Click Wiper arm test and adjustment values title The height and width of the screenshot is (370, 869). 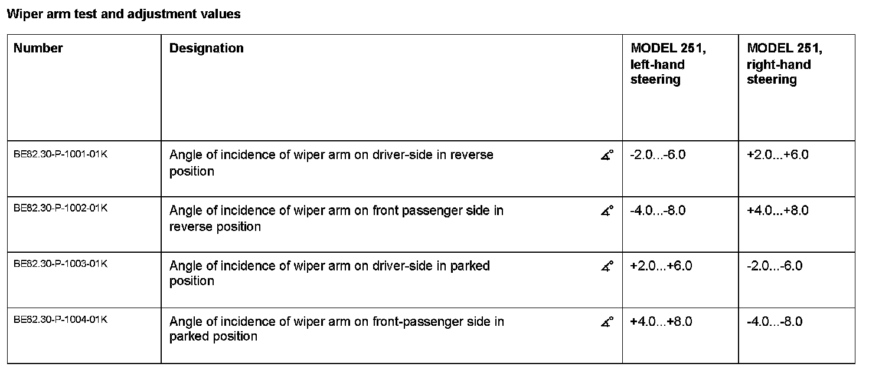point(123,14)
